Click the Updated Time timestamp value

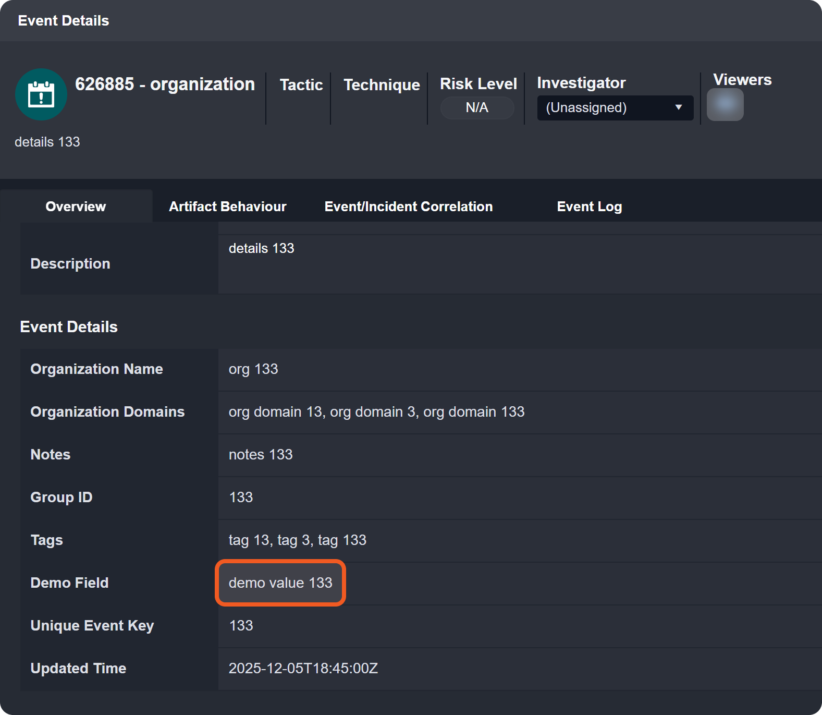303,669
